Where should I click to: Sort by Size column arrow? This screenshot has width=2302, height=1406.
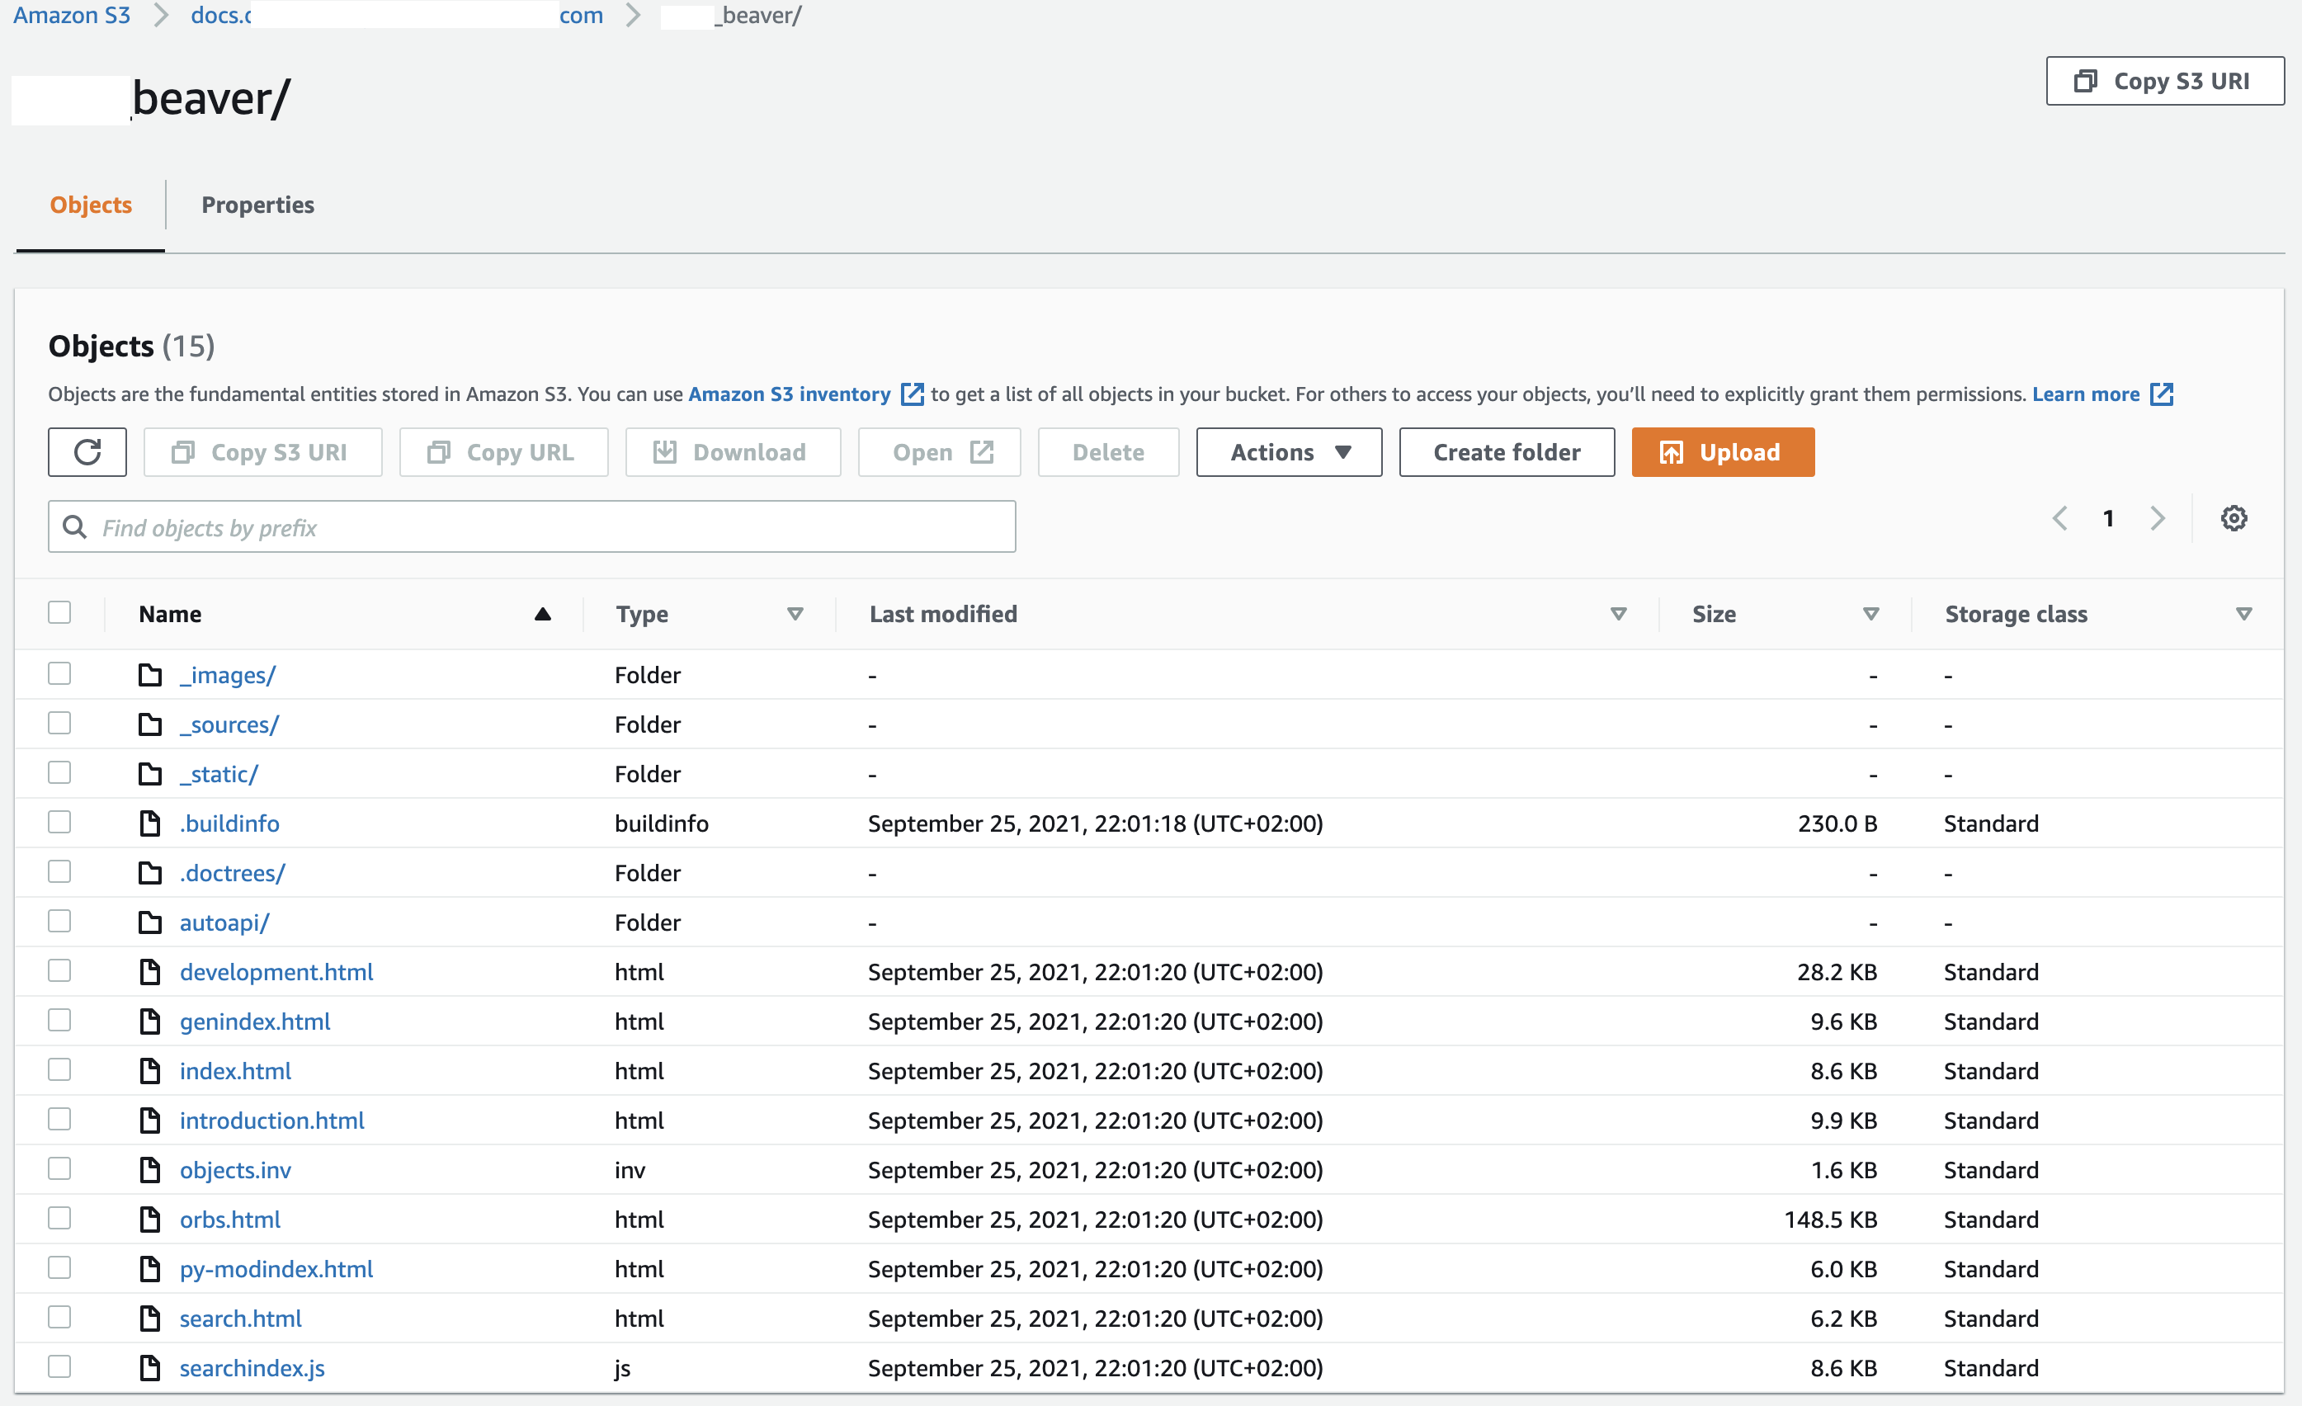tap(1870, 614)
